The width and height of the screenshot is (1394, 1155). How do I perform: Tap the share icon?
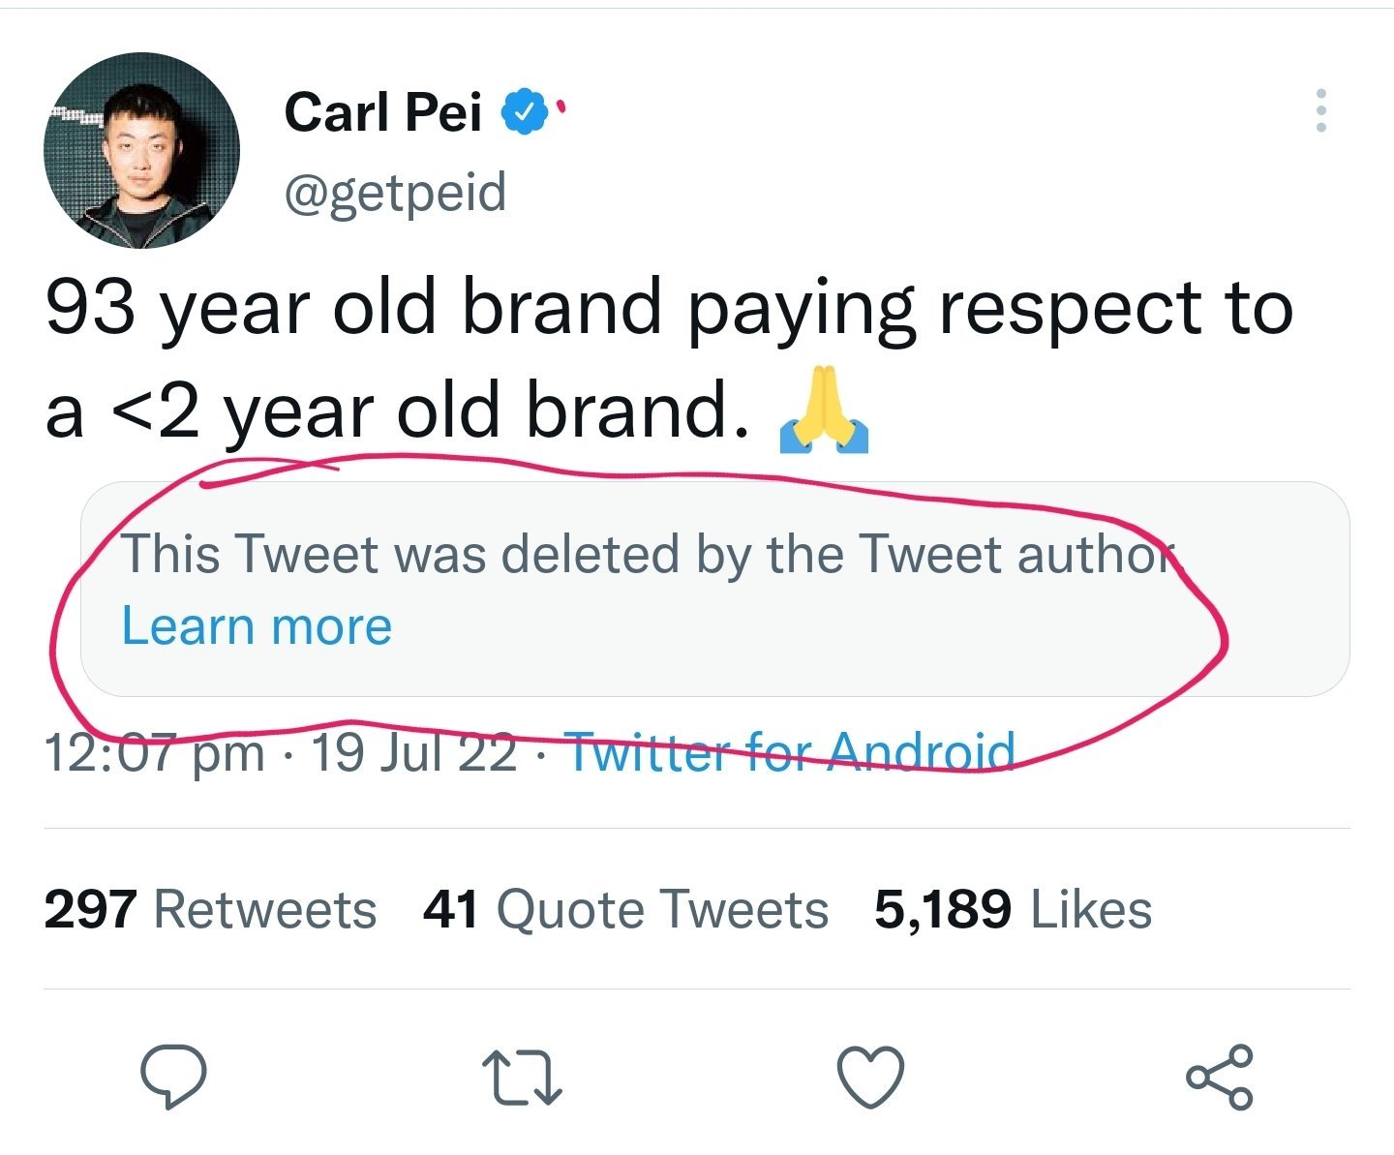point(1220,1076)
